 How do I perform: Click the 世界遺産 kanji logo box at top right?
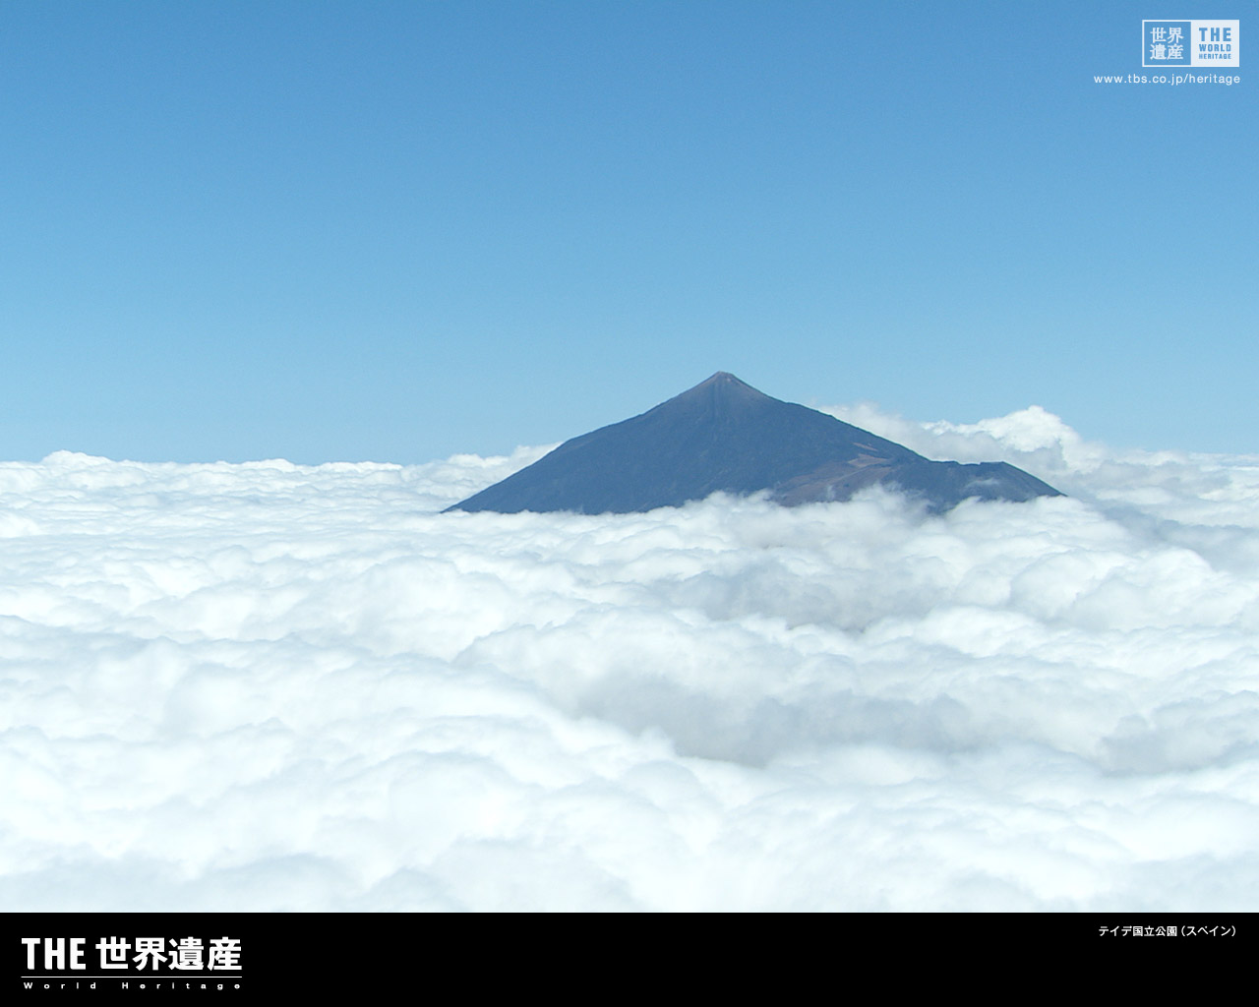tap(1167, 43)
